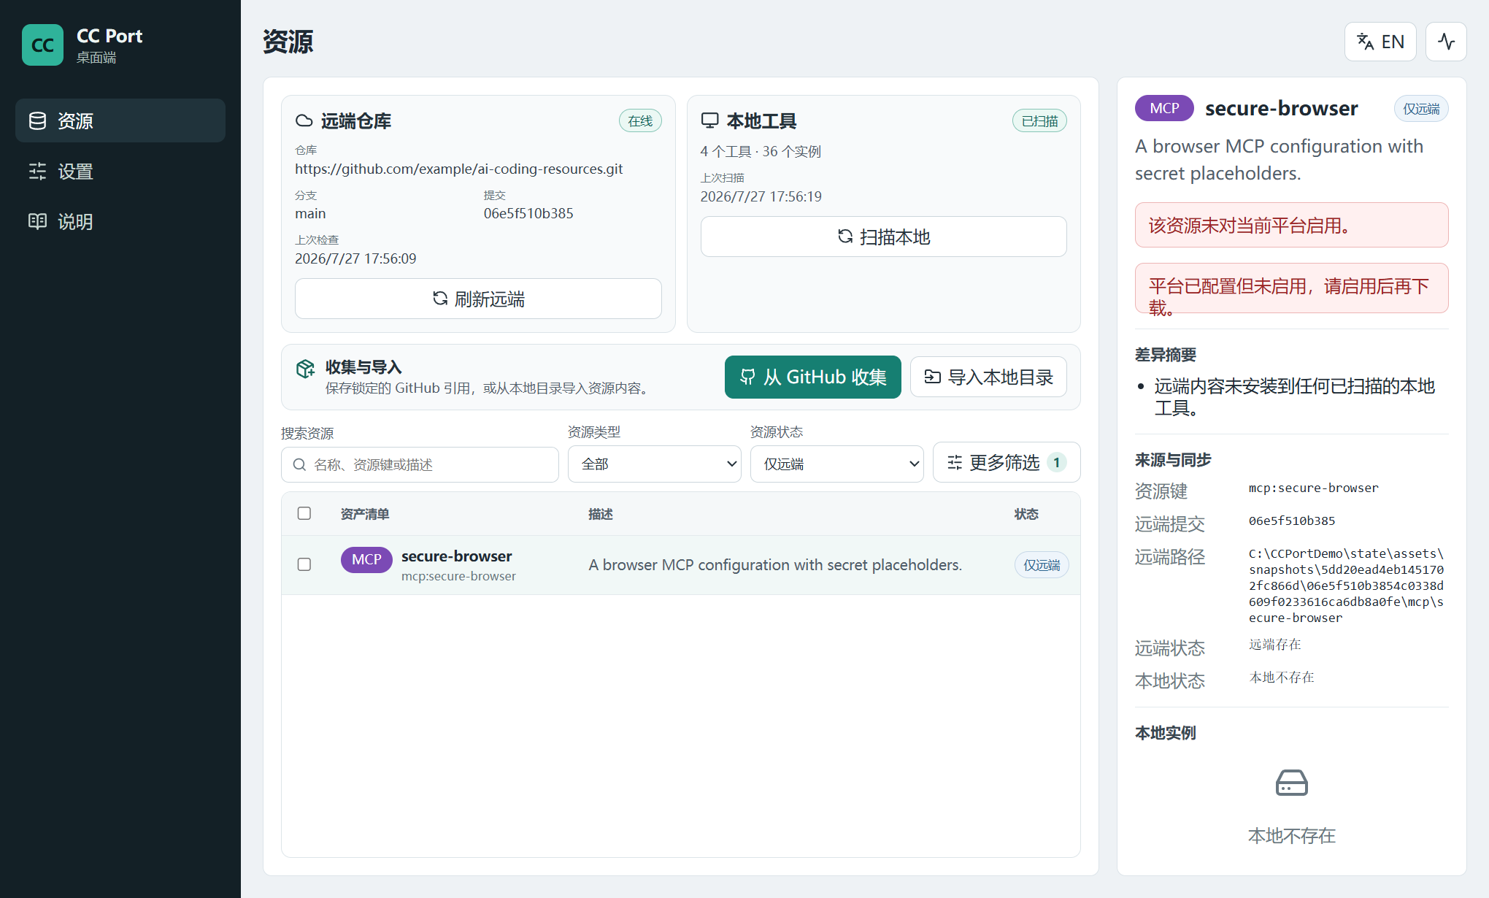Click the activity pulse icon button

pyautogui.click(x=1446, y=42)
